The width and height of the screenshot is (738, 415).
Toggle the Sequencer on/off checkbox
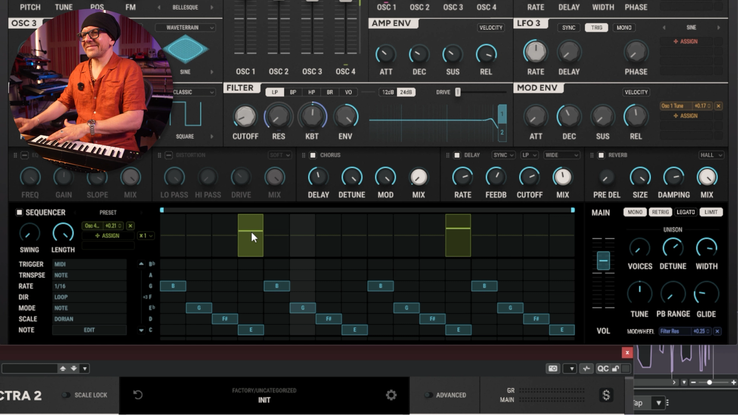click(19, 212)
